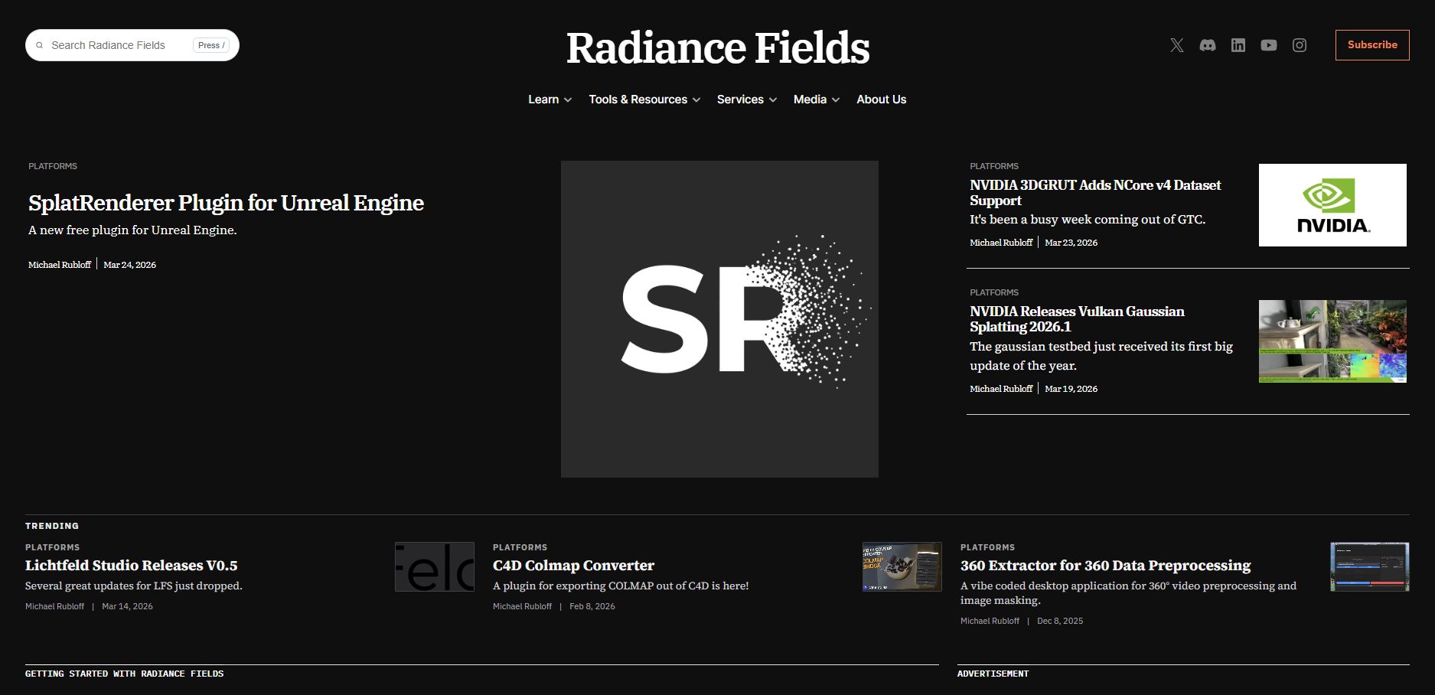The height and width of the screenshot is (695, 1435).
Task: Select the YouTube channel icon
Action: click(x=1268, y=45)
